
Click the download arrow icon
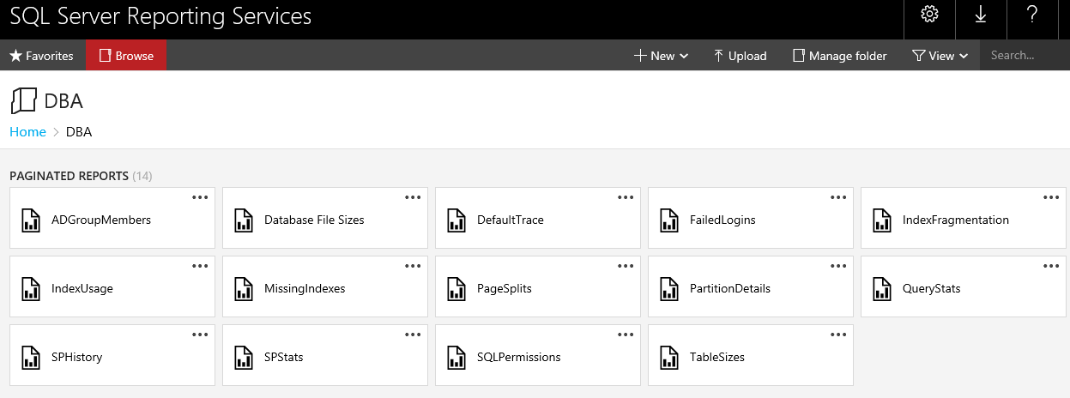point(981,15)
